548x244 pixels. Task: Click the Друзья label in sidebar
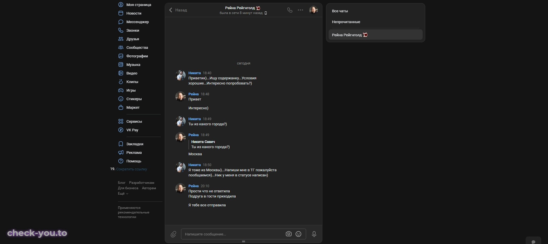[x=133, y=39]
